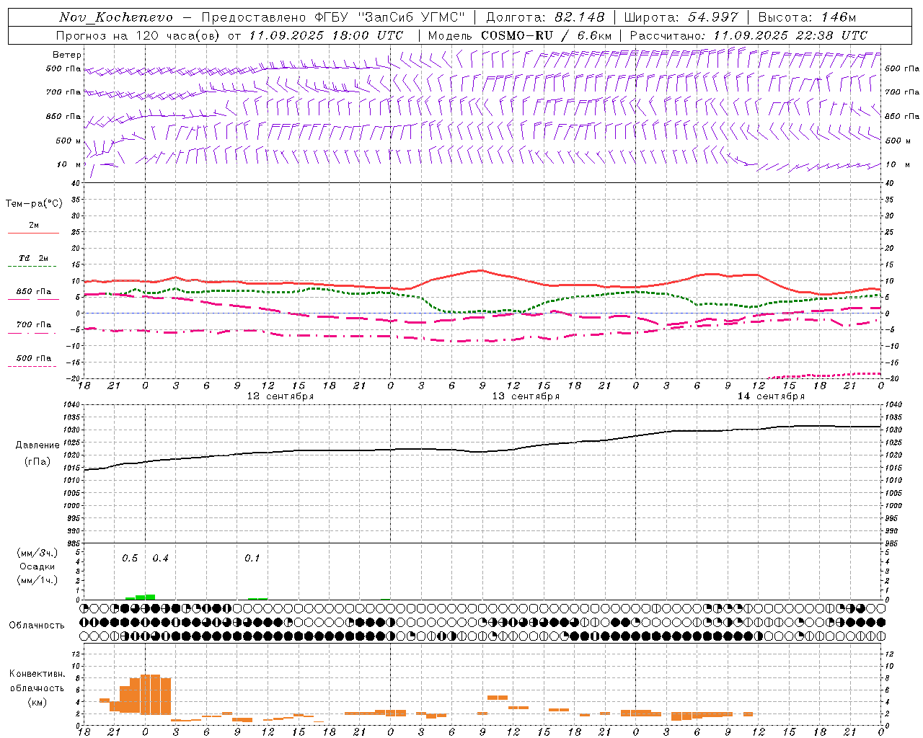Click the '700 гПа' entry in the temperature legend
This screenshot has width=923, height=738.
point(33,325)
